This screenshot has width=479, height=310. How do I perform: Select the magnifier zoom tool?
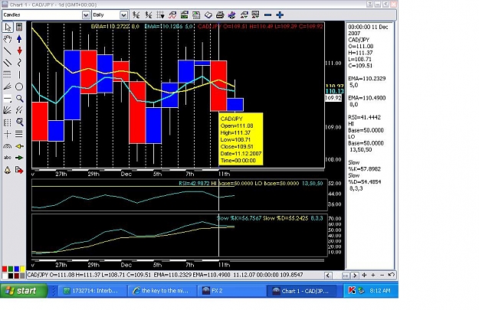click(x=19, y=99)
